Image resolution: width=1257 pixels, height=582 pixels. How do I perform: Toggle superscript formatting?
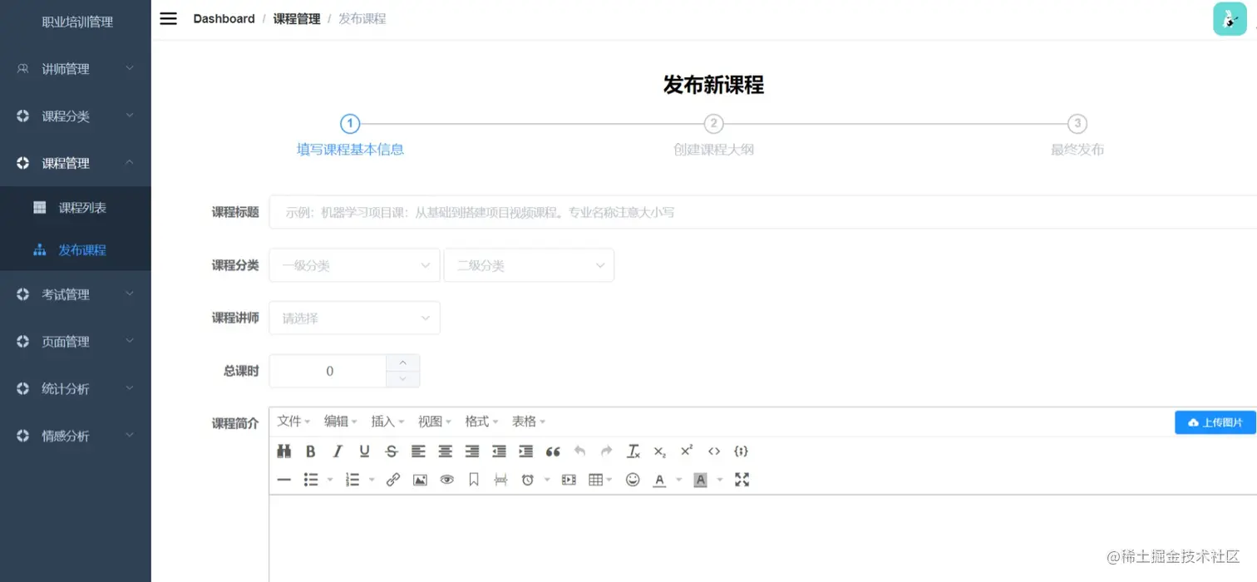[x=686, y=451]
